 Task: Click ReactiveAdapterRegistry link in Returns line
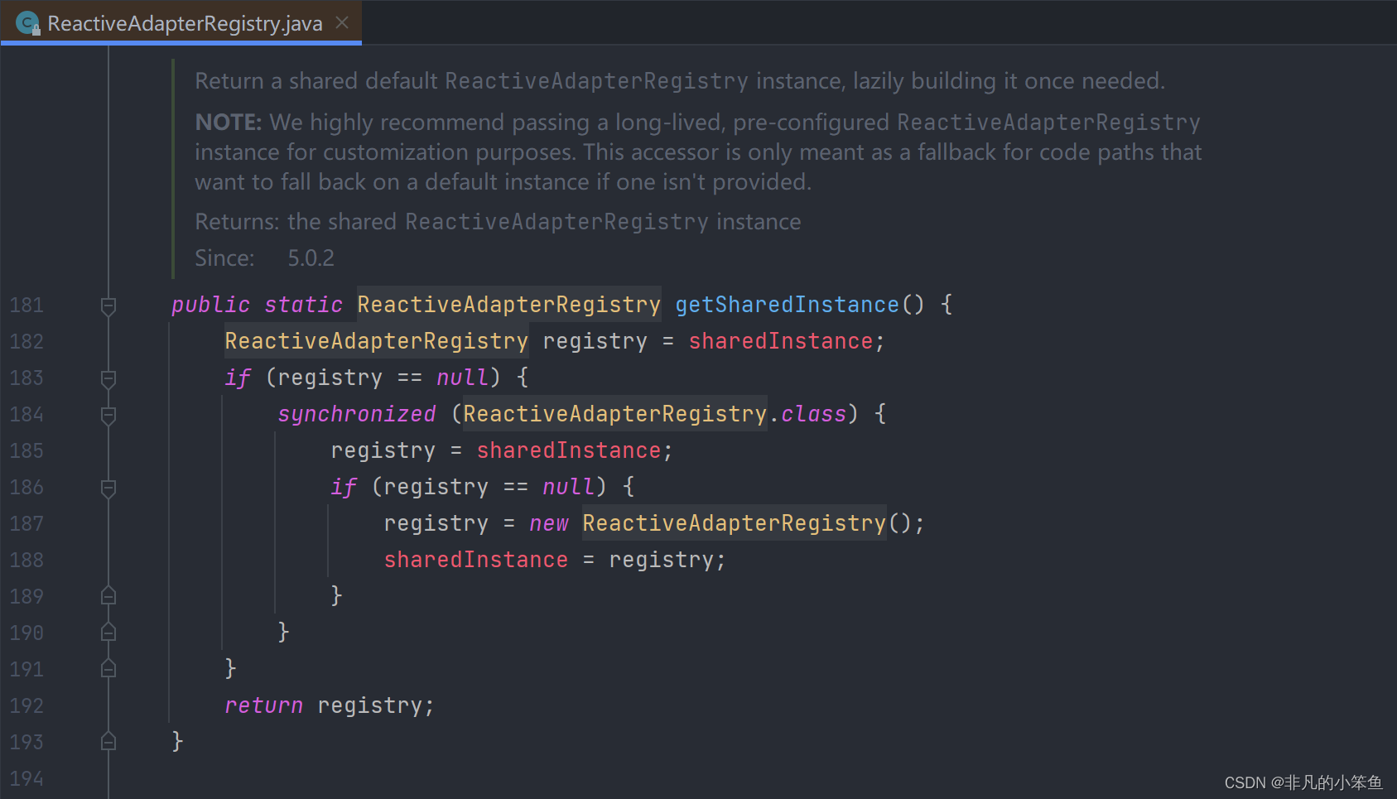click(556, 222)
